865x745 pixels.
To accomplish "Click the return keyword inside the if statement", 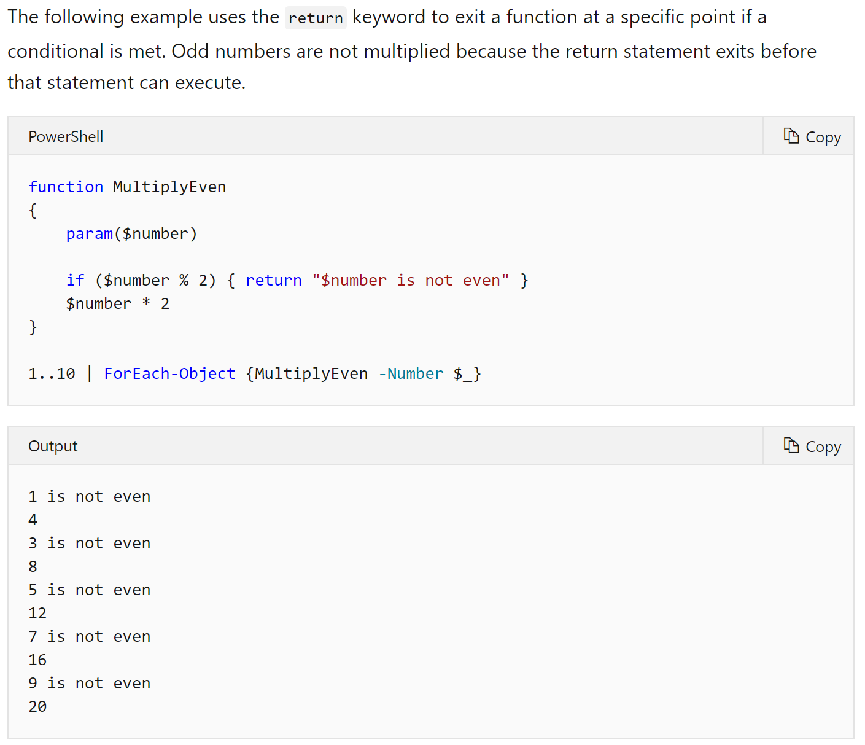I will [273, 280].
